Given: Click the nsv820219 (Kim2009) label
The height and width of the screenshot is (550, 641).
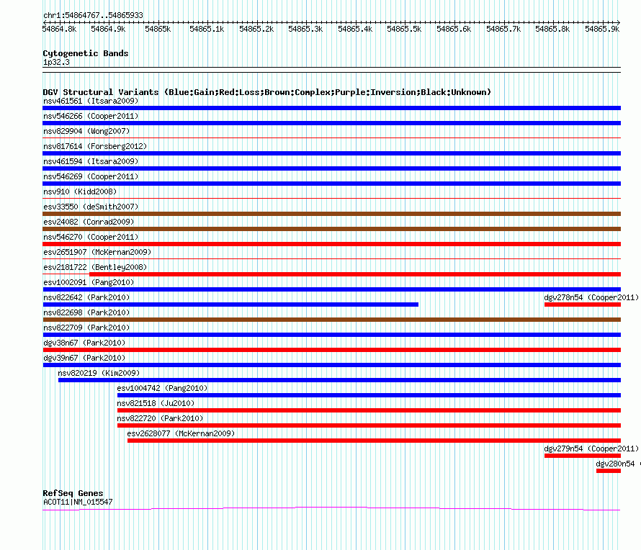Looking at the screenshot, I should [99, 373].
